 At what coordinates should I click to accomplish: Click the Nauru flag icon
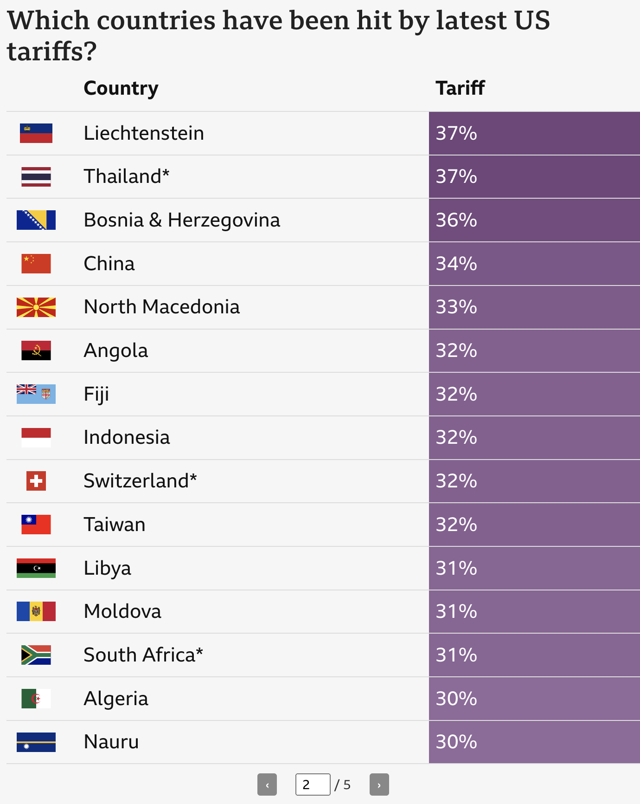(36, 742)
